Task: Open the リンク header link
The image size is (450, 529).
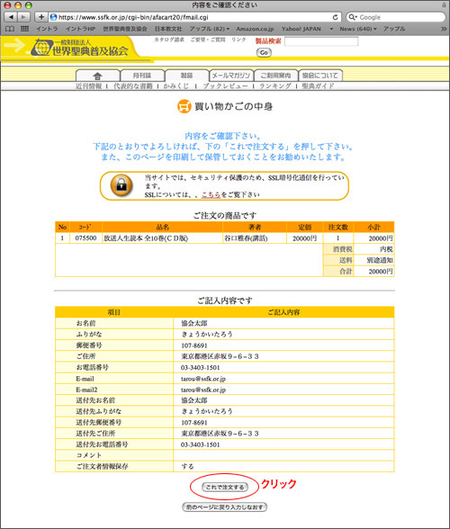Action: click(x=238, y=40)
